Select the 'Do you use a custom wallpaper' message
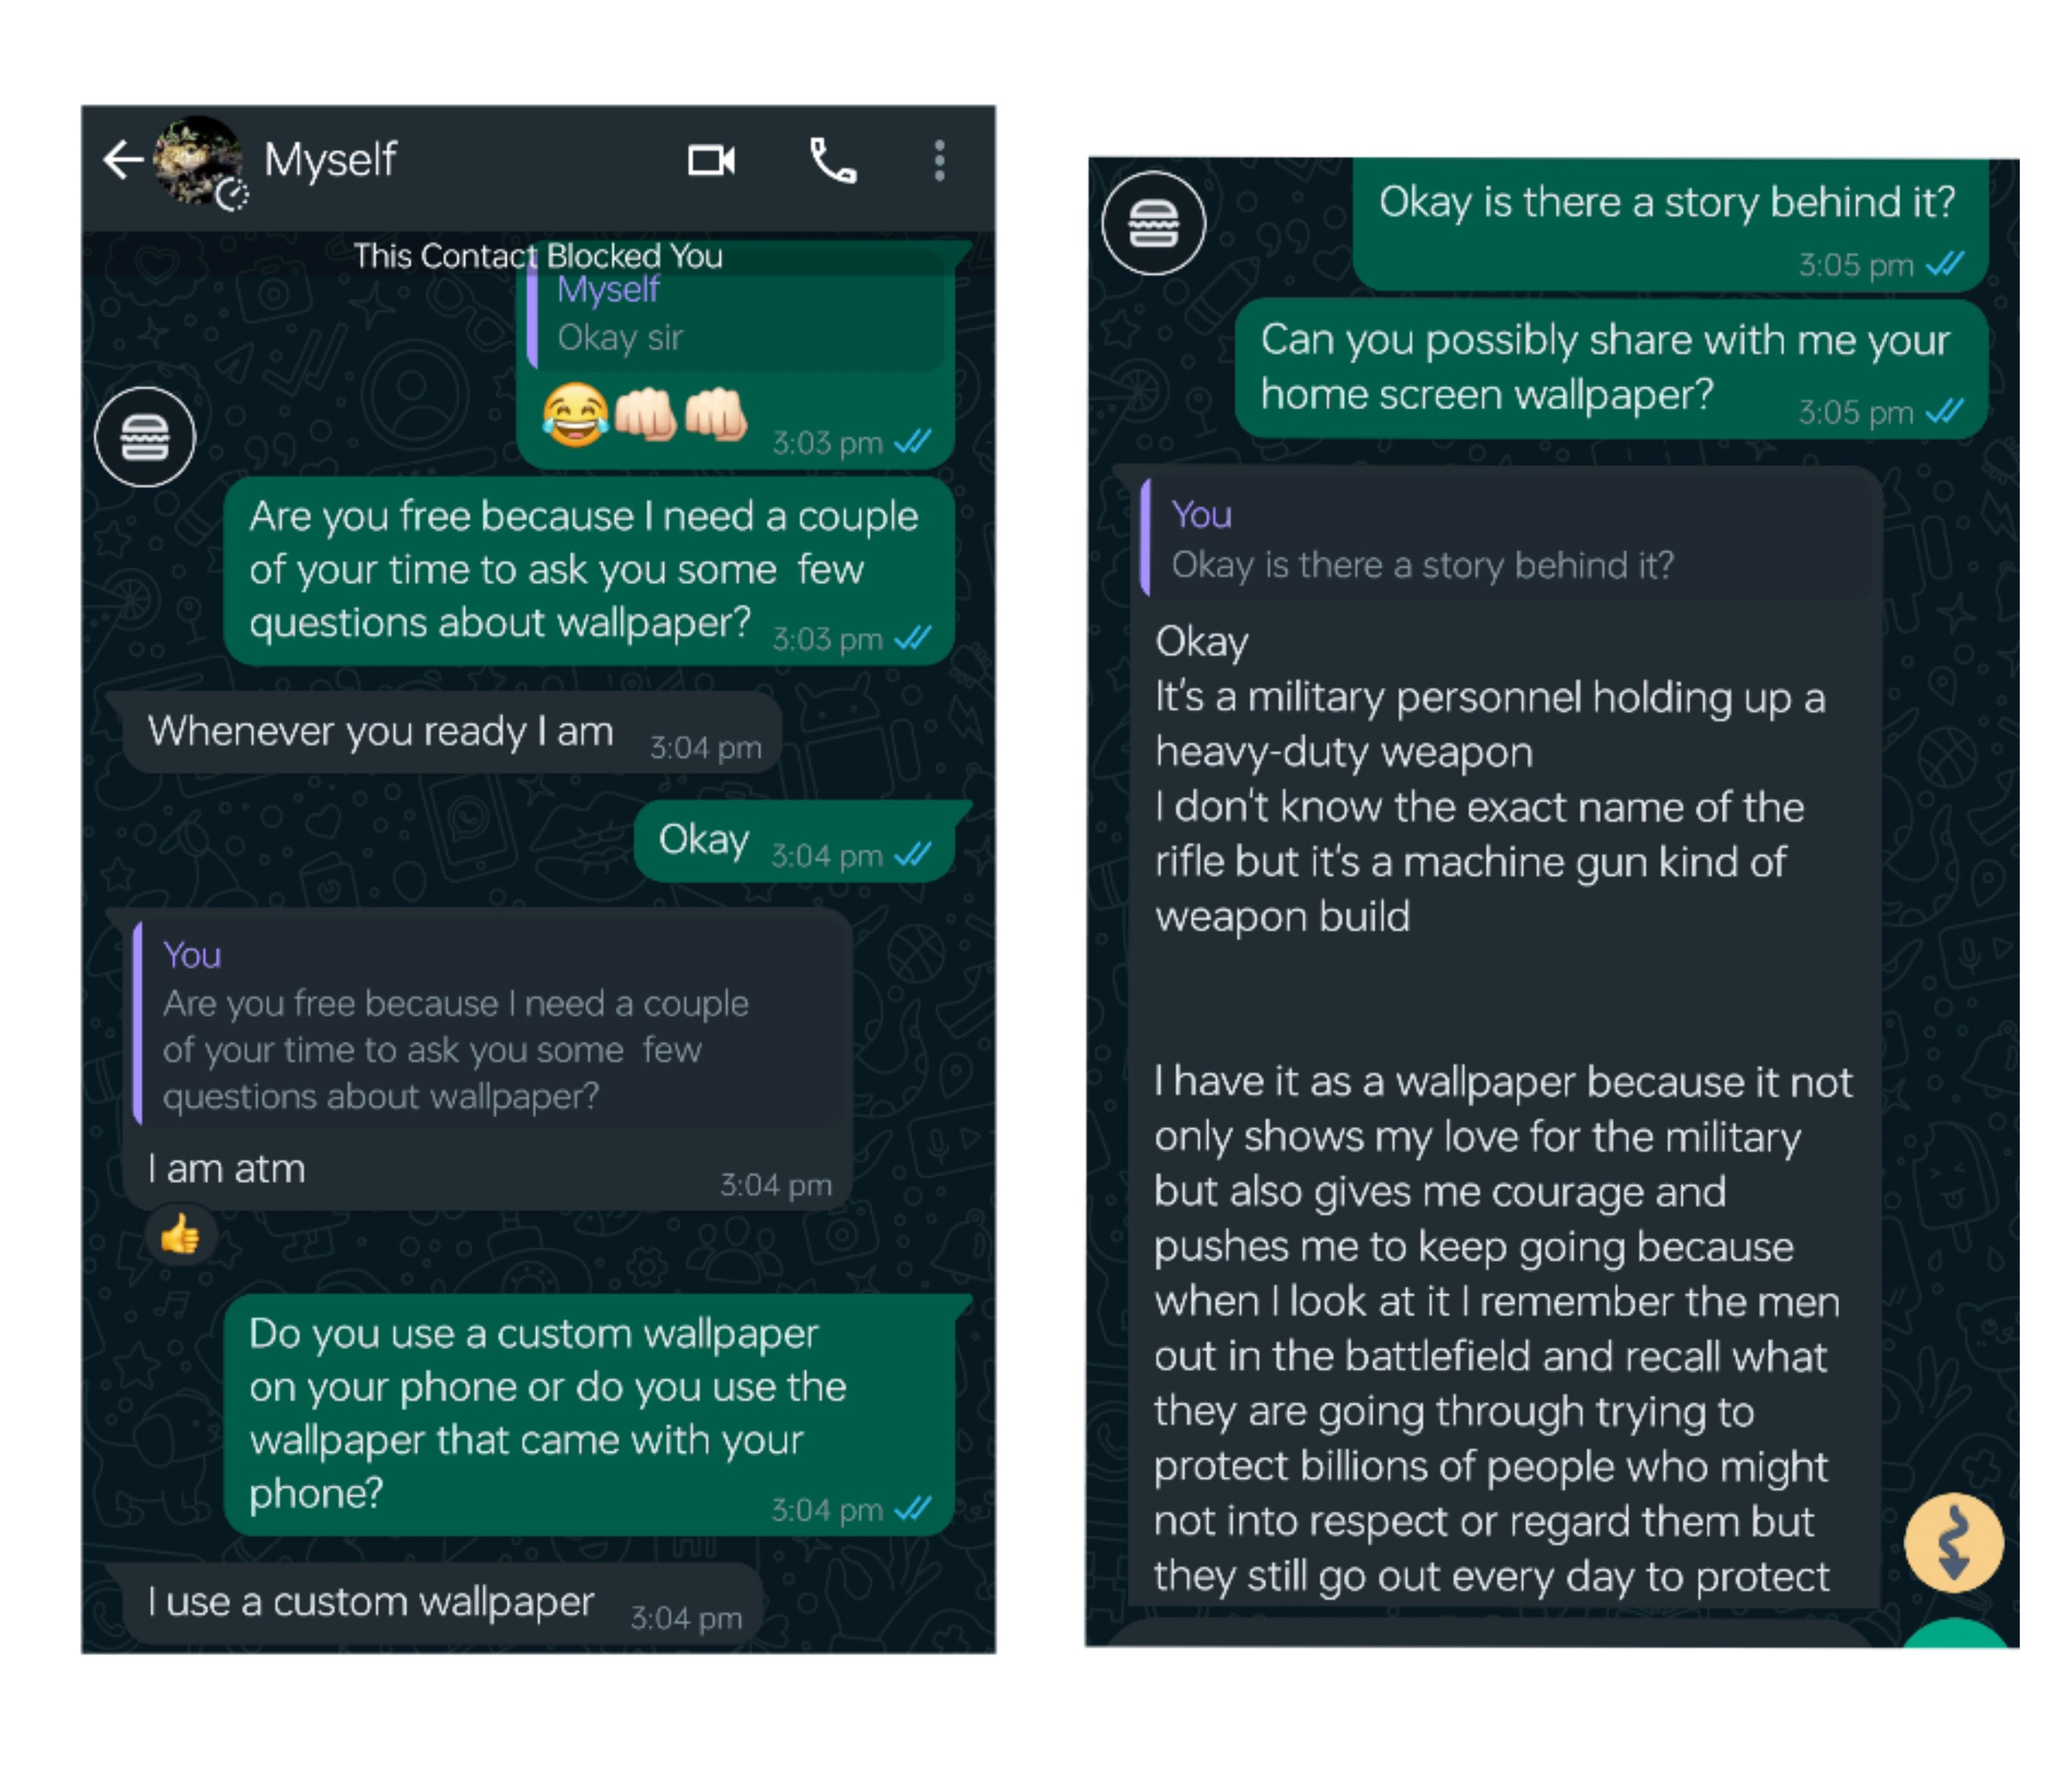The image size is (2072, 1788). 590,1413
